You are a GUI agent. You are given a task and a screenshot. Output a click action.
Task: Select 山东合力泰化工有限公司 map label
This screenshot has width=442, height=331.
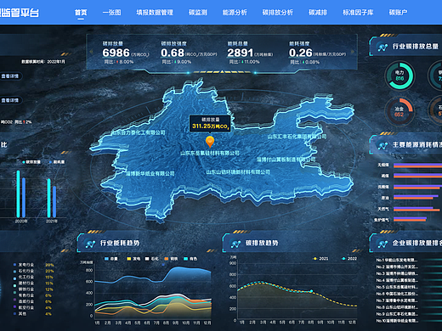tap(138, 132)
